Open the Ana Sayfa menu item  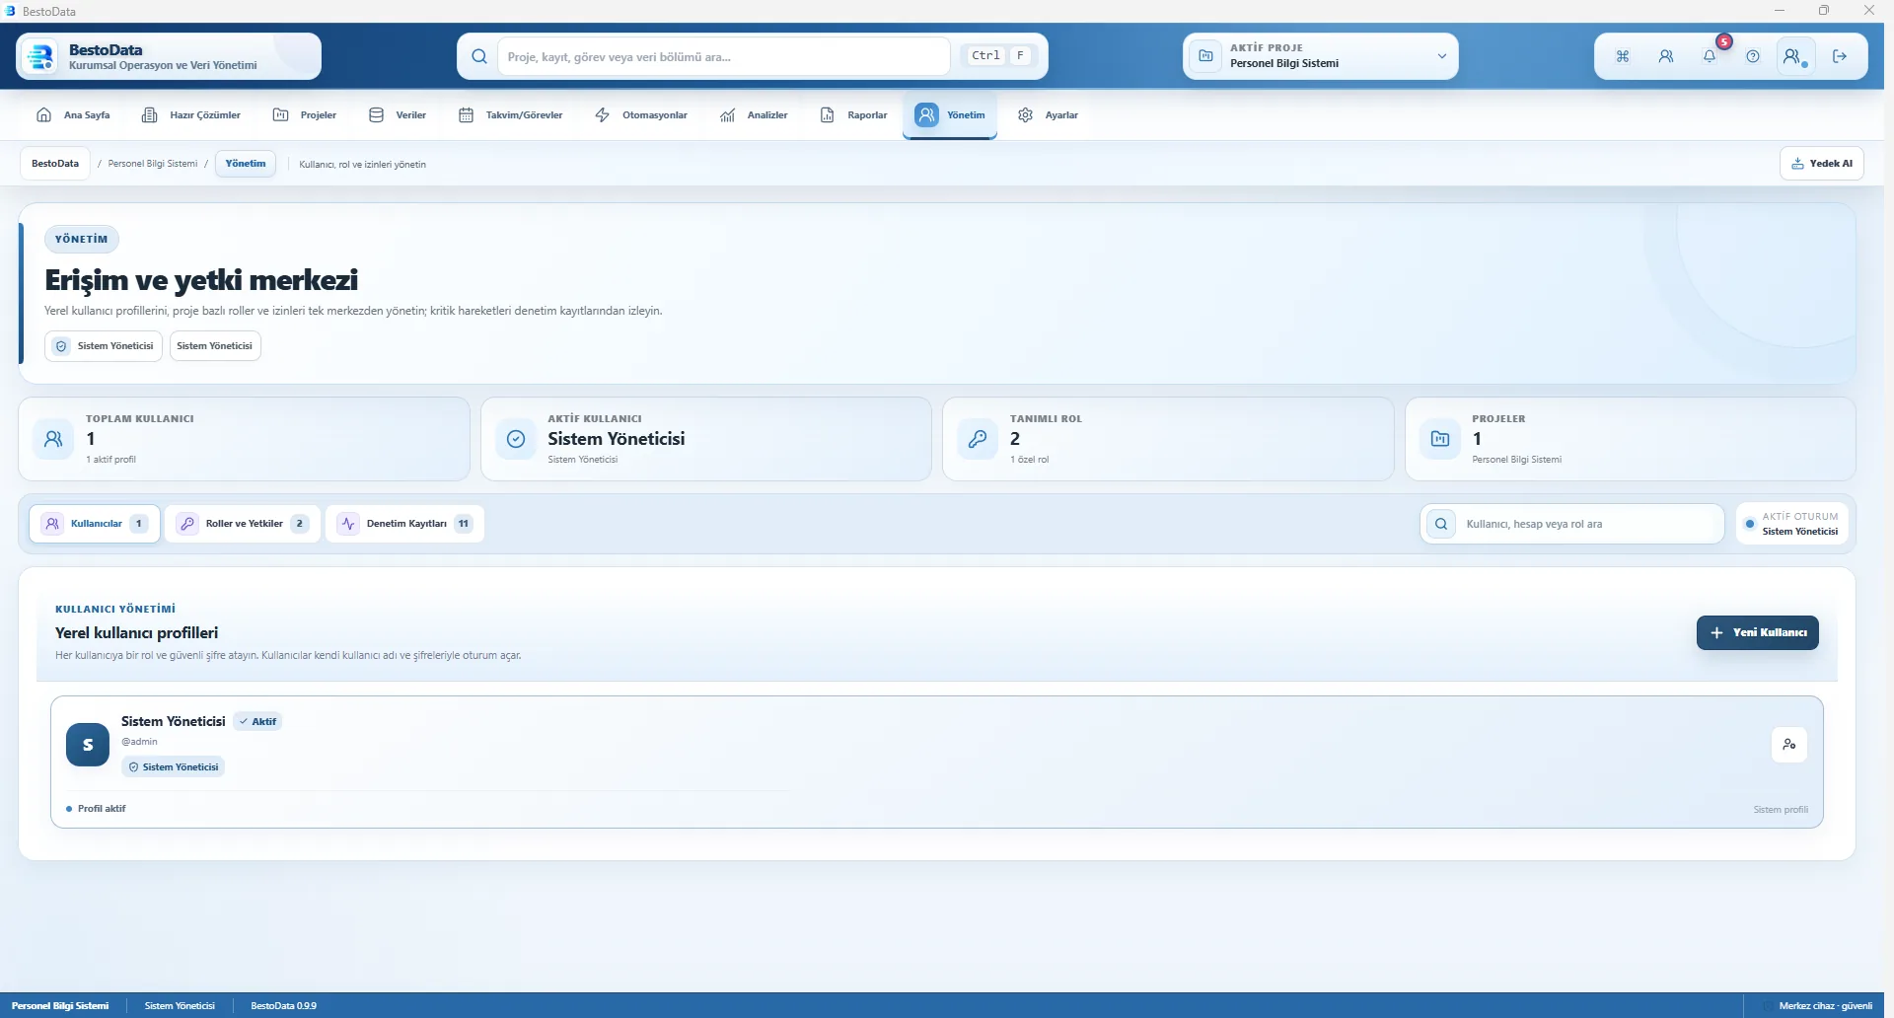click(x=73, y=115)
